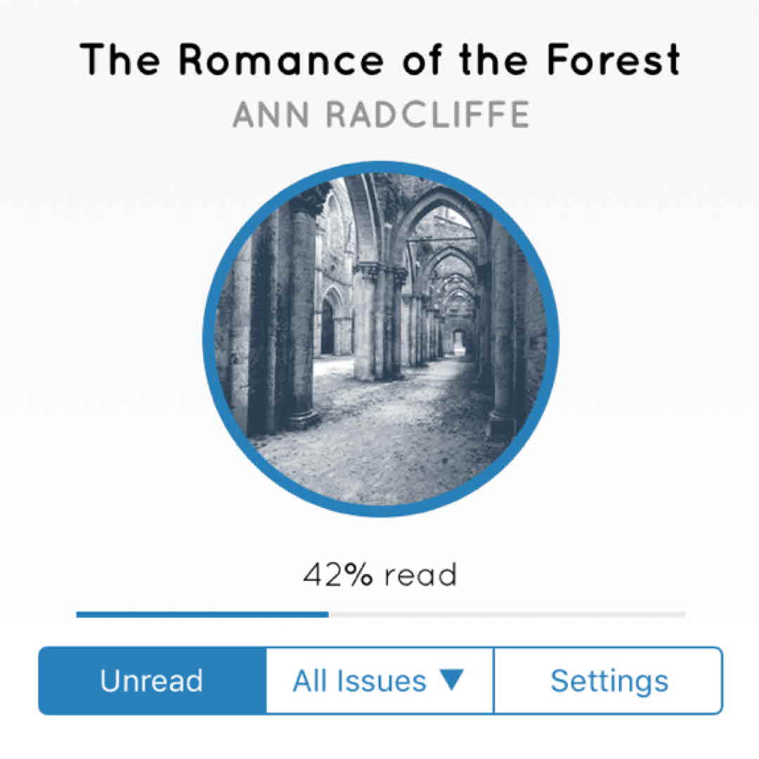Image resolution: width=759 pixels, height=759 pixels.
Task: Click the dark stone column on the cover's left
Action: [x=264, y=316]
